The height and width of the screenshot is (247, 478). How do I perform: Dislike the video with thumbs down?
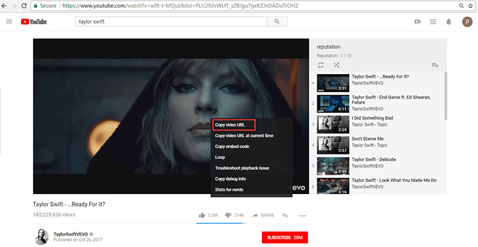[228, 216]
